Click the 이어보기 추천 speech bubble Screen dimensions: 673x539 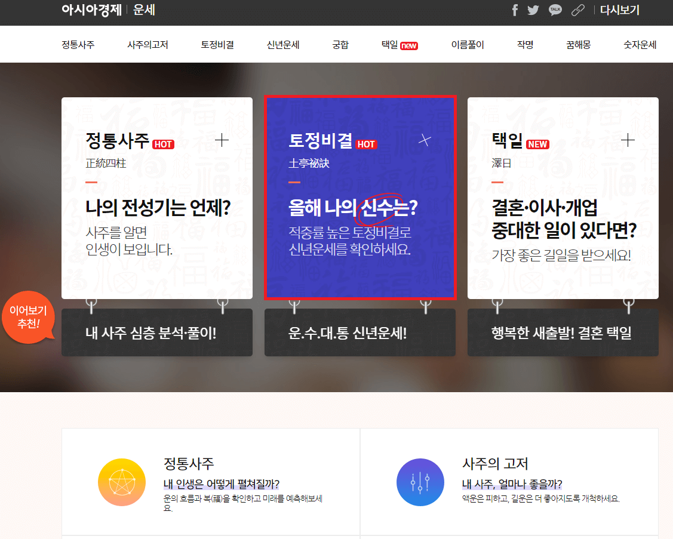click(x=28, y=318)
